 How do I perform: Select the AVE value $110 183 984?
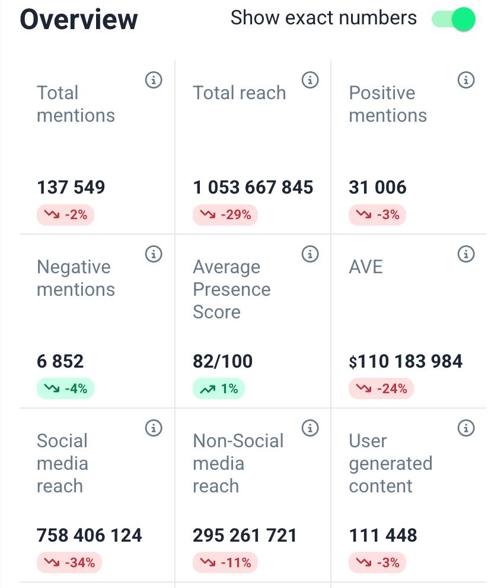(406, 362)
